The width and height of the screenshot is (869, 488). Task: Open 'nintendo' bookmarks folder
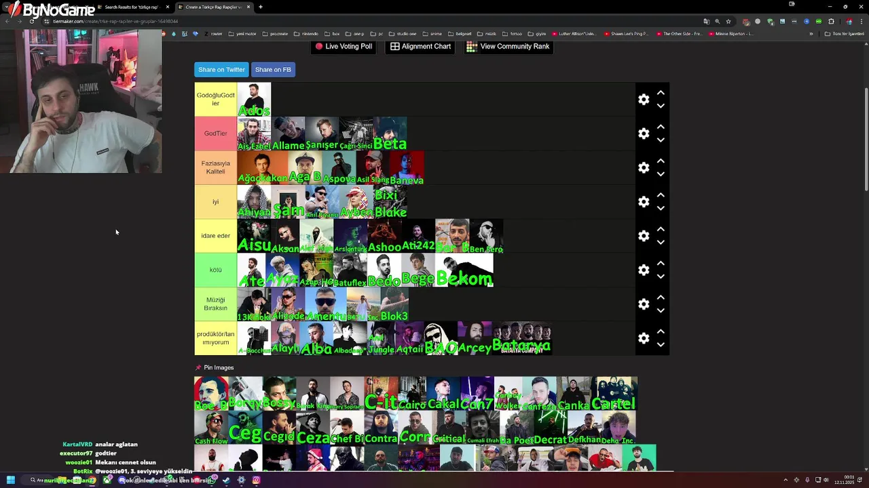(306, 33)
